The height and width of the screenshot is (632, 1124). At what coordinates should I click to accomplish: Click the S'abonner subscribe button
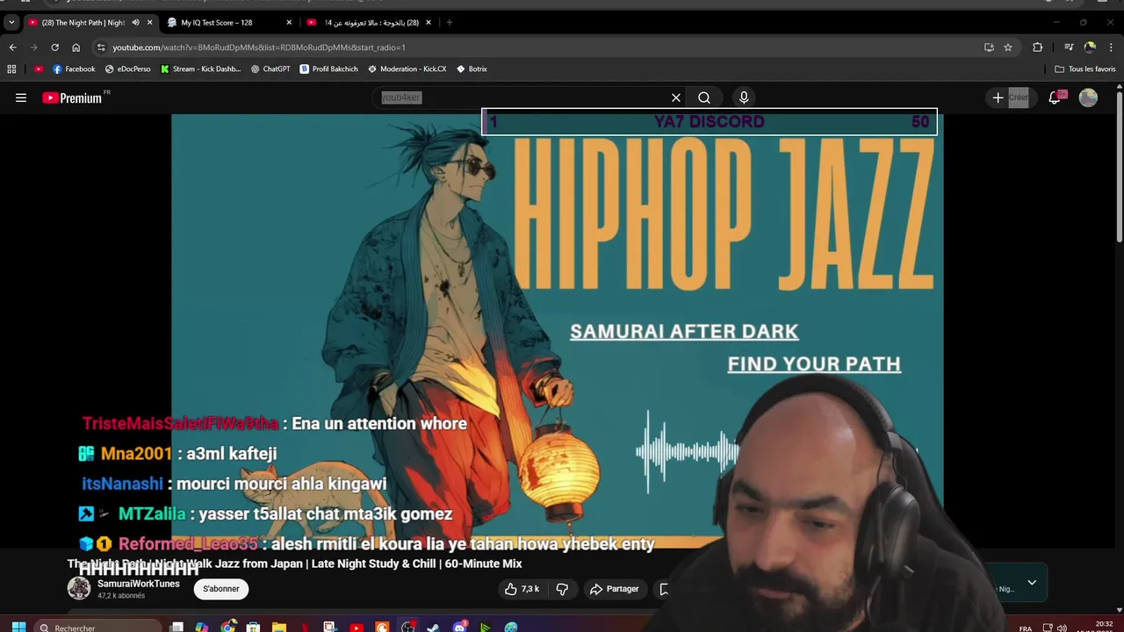(x=221, y=589)
